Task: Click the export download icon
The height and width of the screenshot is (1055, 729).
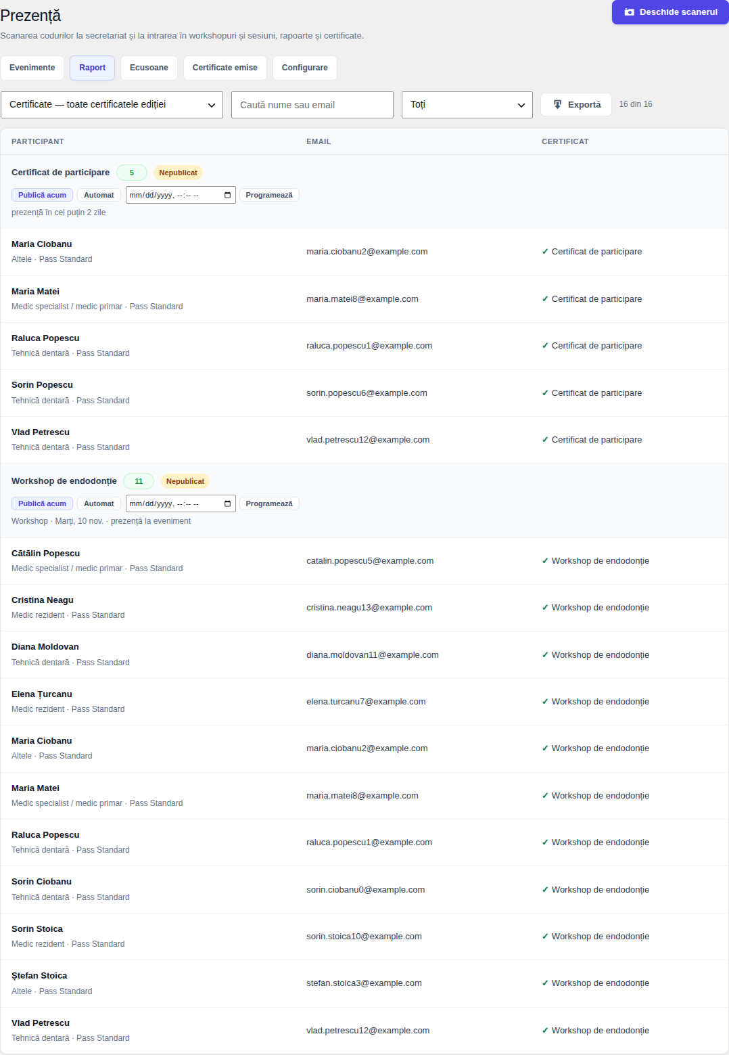Action: tap(558, 104)
